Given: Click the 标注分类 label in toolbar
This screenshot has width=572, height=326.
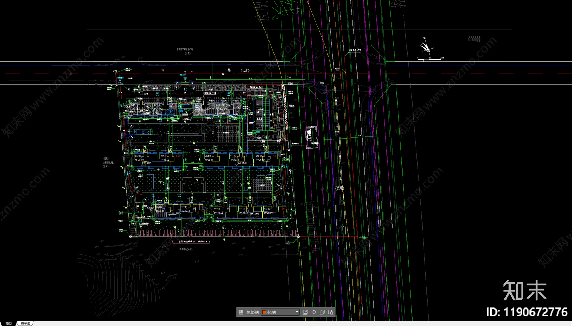Looking at the screenshot, I should (x=253, y=312).
